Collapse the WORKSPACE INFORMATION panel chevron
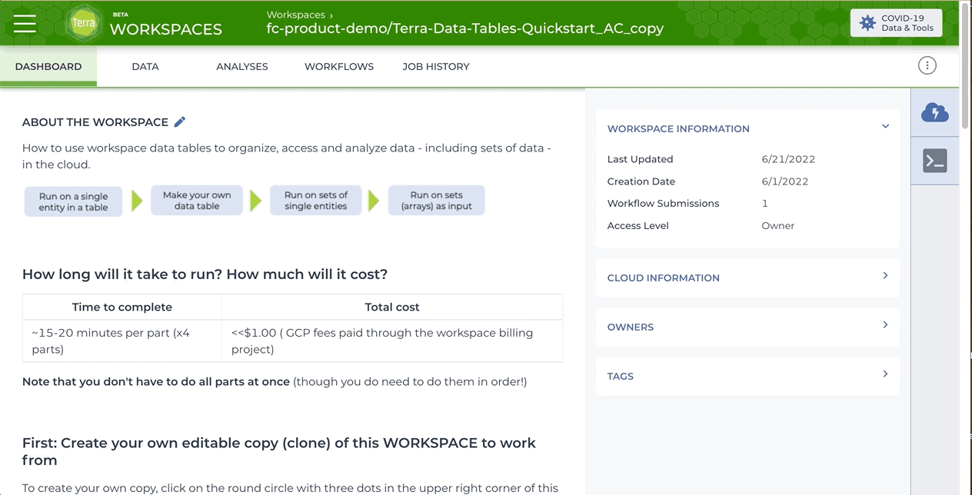Viewport: 972px width, 495px height. 885,126
